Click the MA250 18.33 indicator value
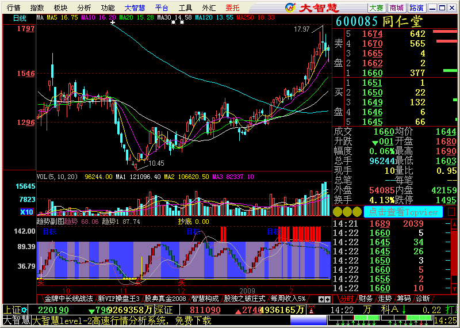The image size is (460, 328). [x=256, y=18]
